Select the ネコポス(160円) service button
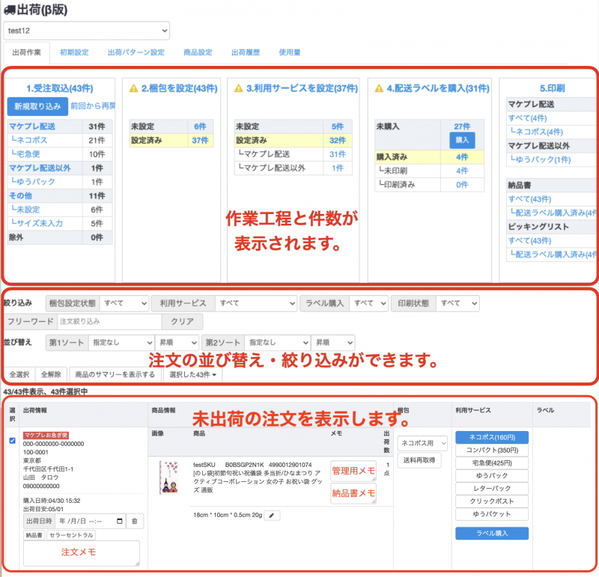 pyautogui.click(x=492, y=437)
